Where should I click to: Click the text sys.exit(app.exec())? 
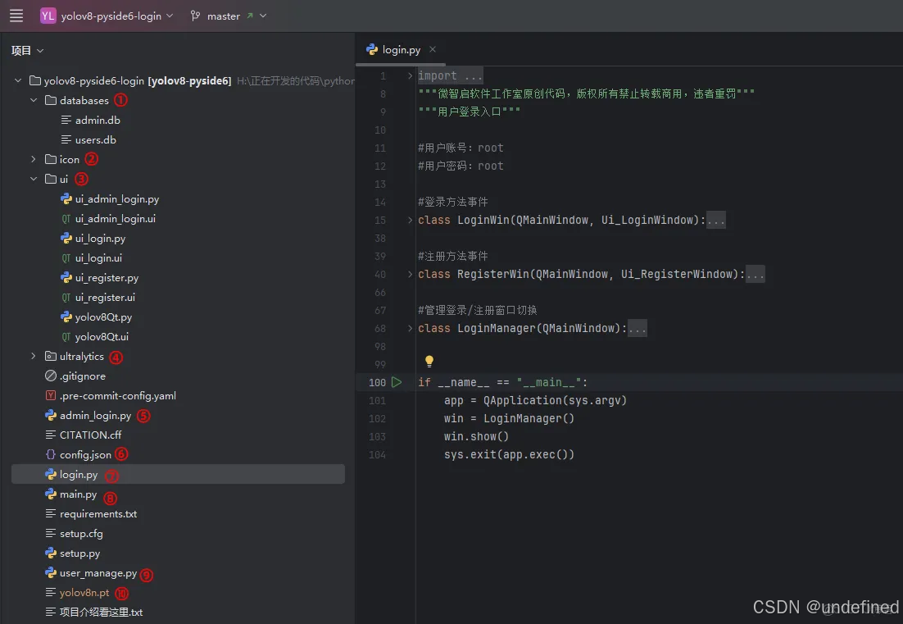tap(509, 454)
